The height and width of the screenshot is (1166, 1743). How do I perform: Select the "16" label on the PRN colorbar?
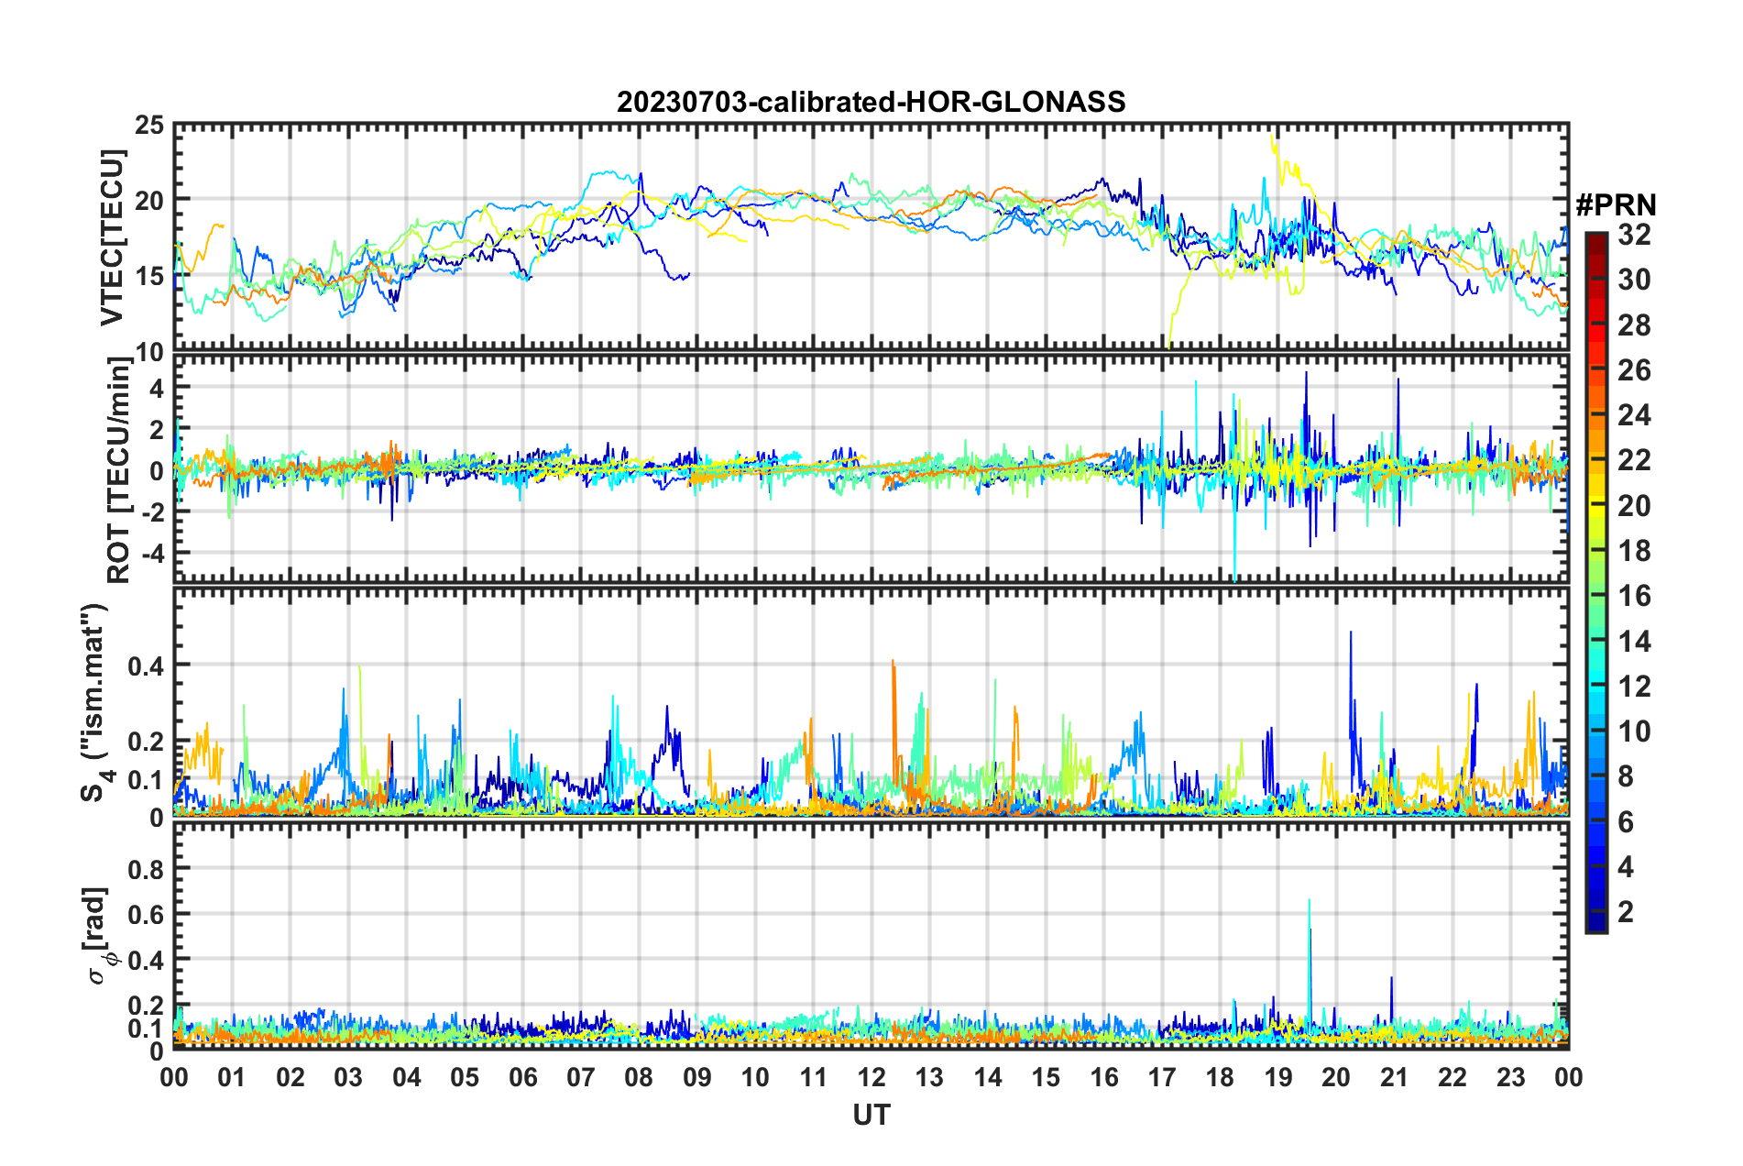(1634, 596)
